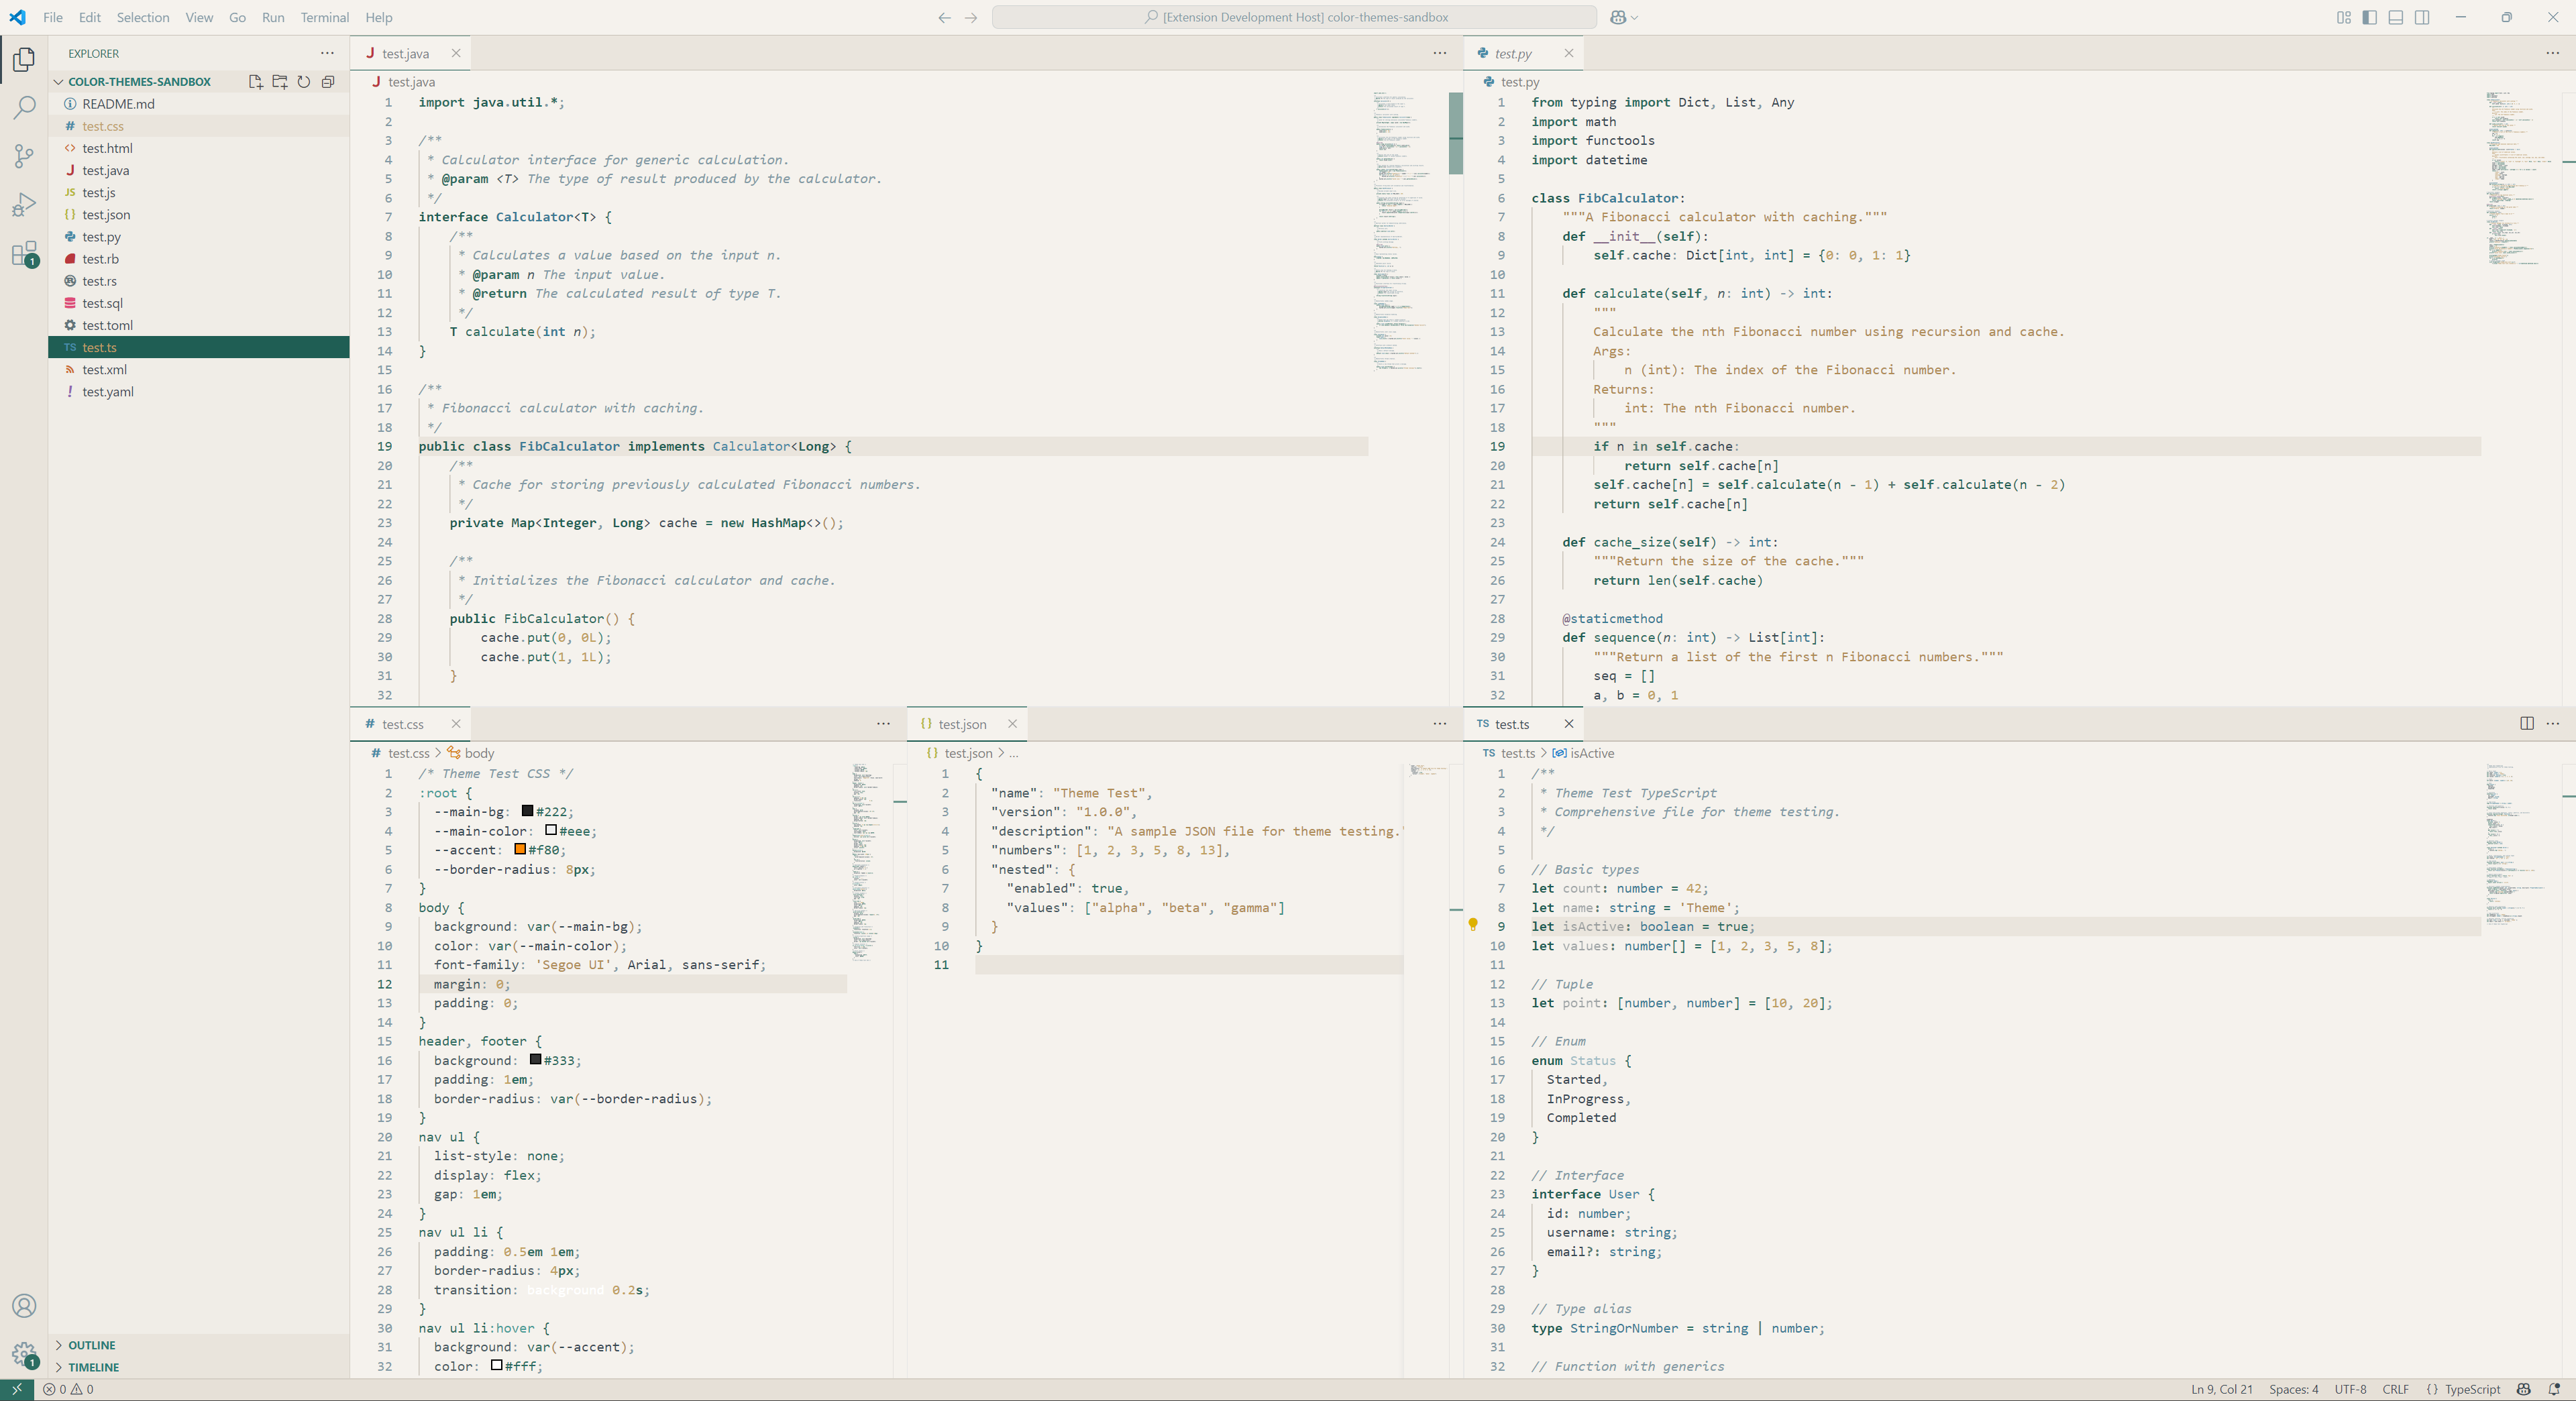The height and width of the screenshot is (1401, 2576).
Task: Click the CRLF line ending indicator
Action: (2395, 1389)
